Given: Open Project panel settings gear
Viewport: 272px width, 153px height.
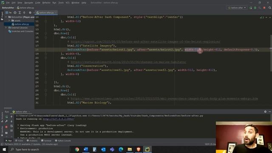Looking at the screenshot, I should tap(30, 13).
